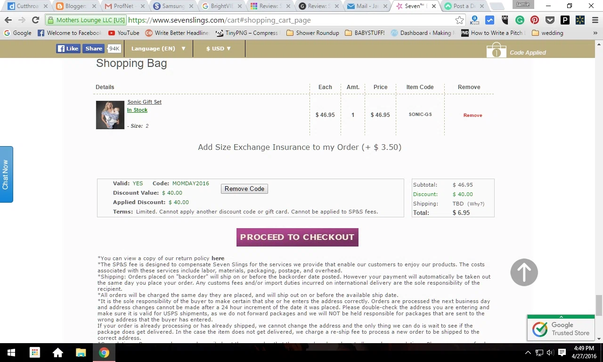Image resolution: width=603 pixels, height=362 pixels.
Task: Close the active Seven Slings tab
Action: click(433, 6)
